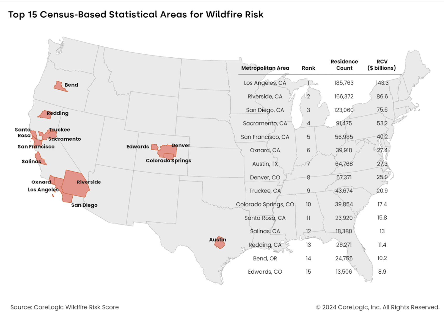Image resolution: width=444 pixels, height=319 pixels.
Task: Click the 185,763 residence count value
Action: (x=344, y=83)
